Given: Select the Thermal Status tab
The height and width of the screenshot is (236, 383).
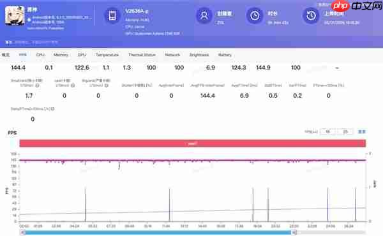Looking at the screenshot, I should point(142,55).
